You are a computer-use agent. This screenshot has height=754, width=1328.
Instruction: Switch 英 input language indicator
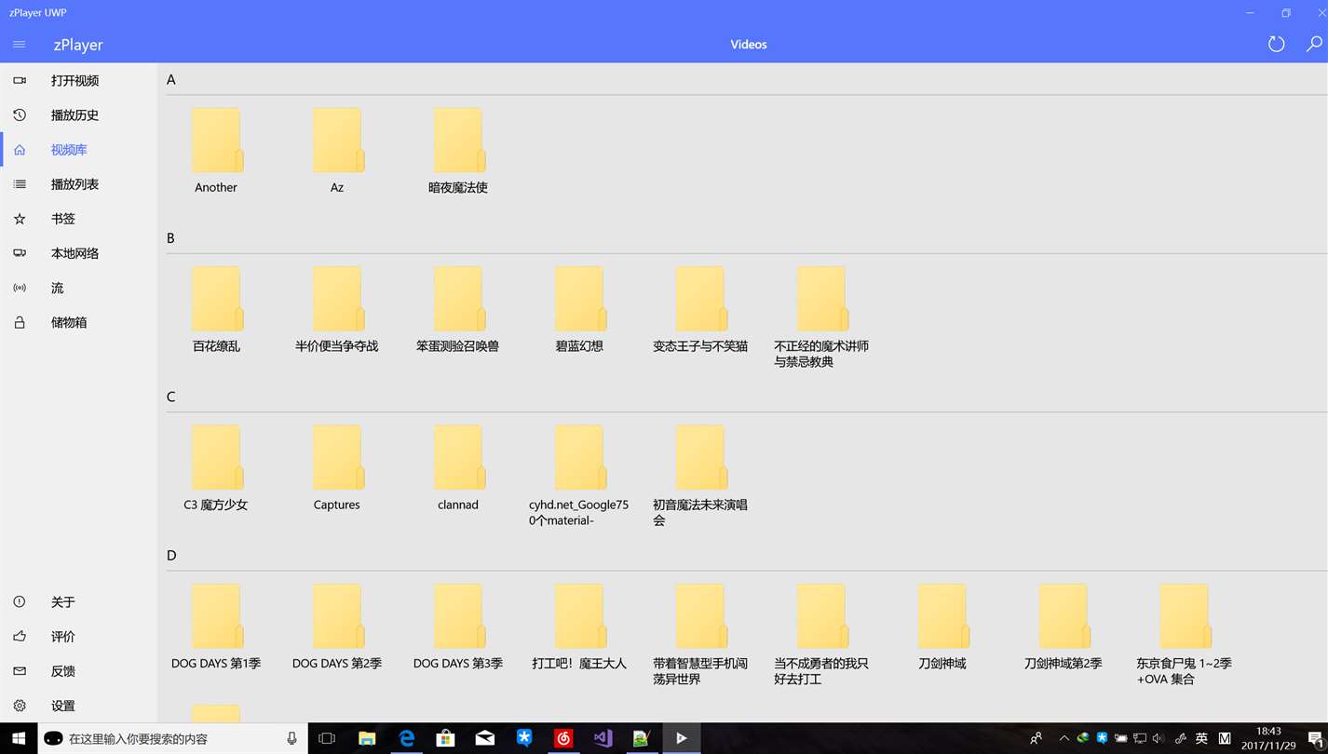coord(1201,738)
